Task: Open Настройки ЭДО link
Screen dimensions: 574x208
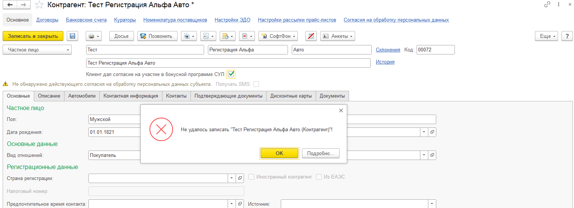Action: 233,20
